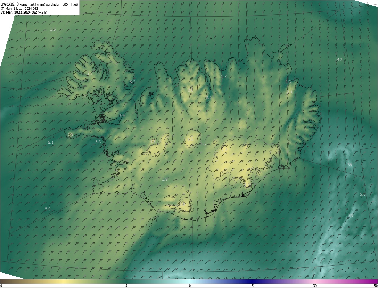
Task: Click the 2.4 value label below 5.5
Action: [x=289, y=92]
